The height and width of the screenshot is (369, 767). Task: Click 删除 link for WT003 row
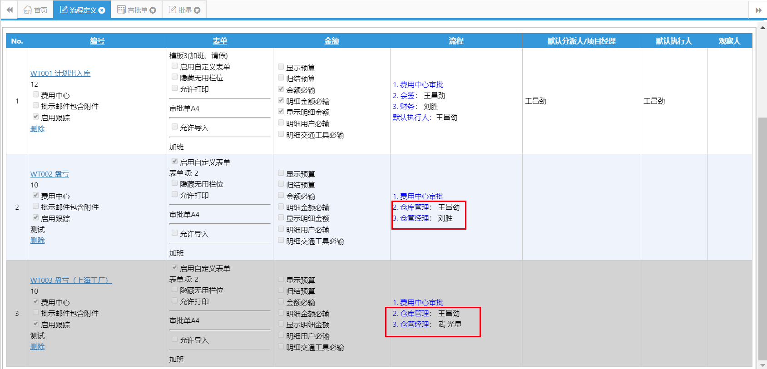37,346
